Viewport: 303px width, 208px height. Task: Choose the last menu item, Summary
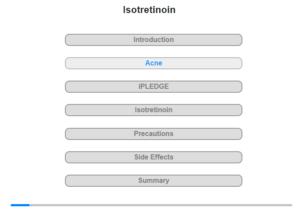pos(154,181)
